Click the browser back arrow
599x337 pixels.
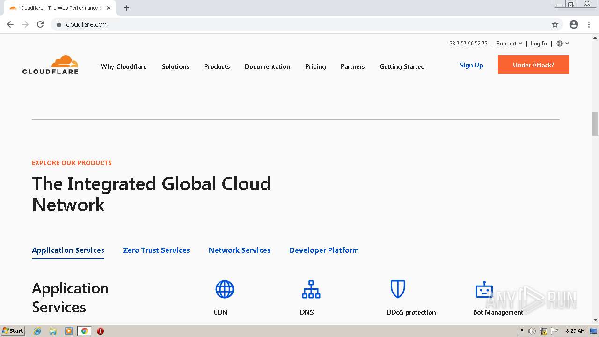click(10, 24)
